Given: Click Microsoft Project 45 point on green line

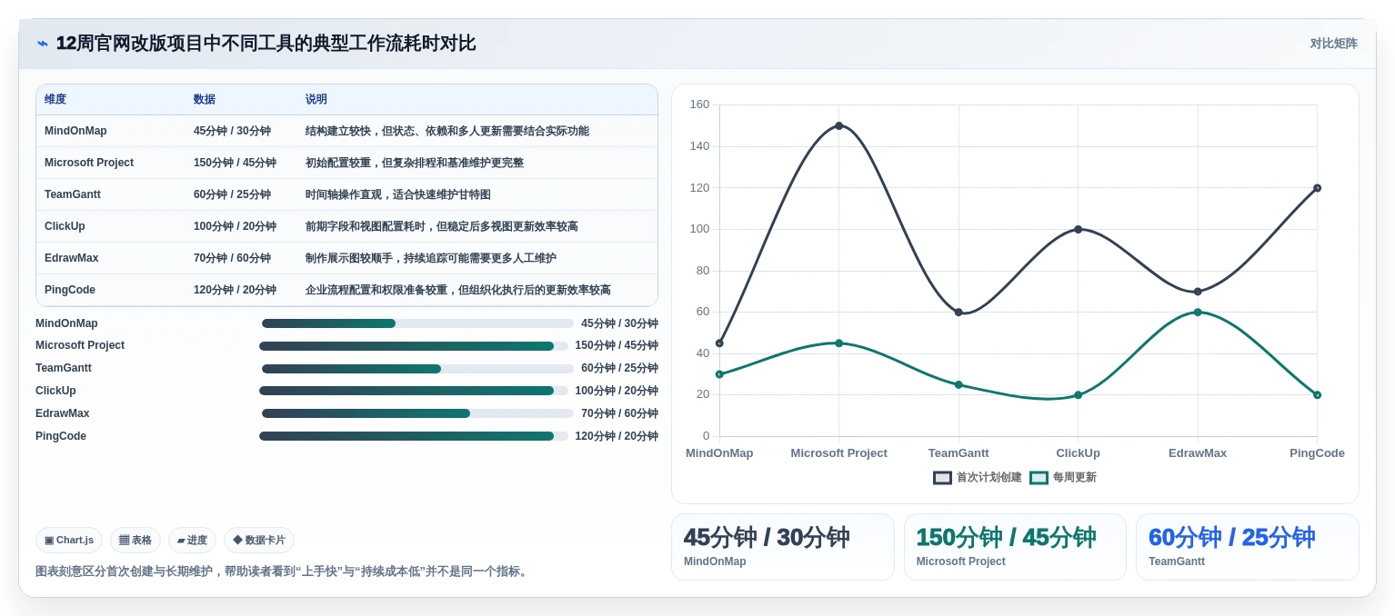Looking at the screenshot, I should pos(838,343).
